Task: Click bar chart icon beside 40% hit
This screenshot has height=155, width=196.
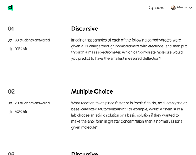Action: pyautogui.click(x=10, y=112)
